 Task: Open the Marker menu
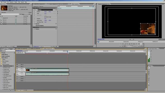16,2
